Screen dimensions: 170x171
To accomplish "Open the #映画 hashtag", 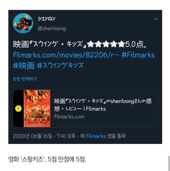I will point(24,65).
